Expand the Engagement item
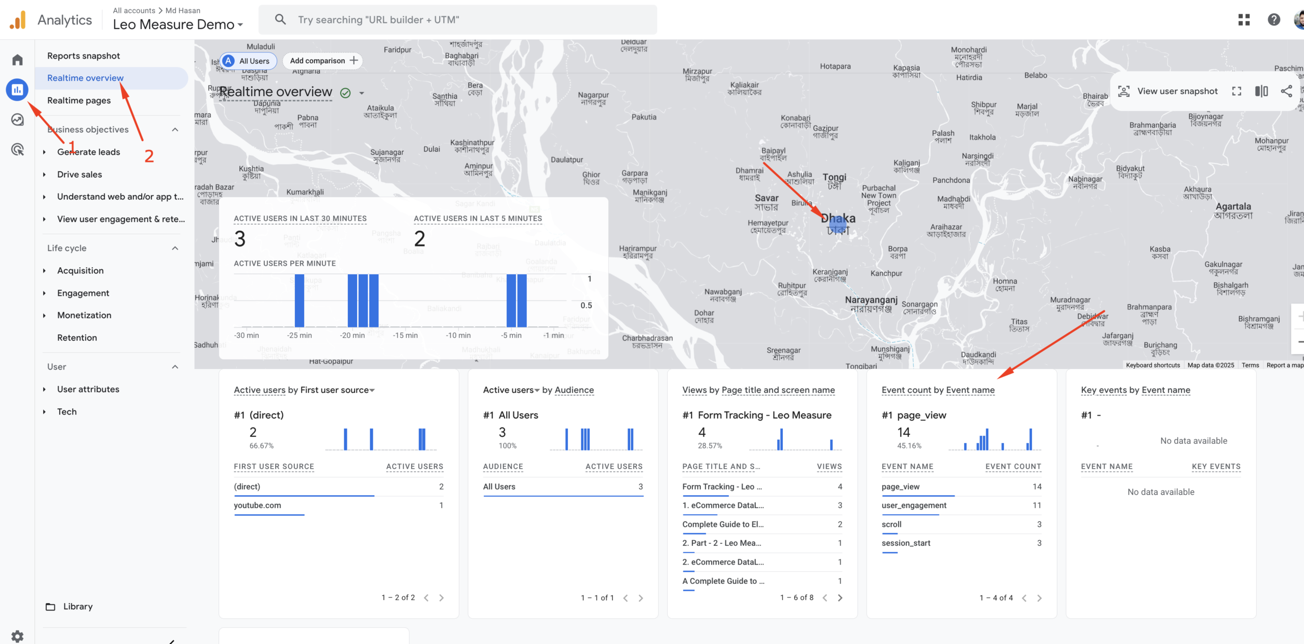1304x644 pixels. 44,293
